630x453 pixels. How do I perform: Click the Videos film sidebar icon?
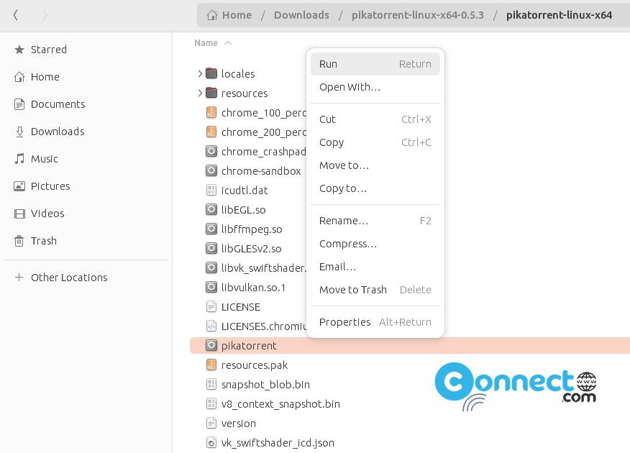coord(19,214)
